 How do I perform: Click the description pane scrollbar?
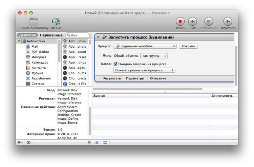coord(90,121)
